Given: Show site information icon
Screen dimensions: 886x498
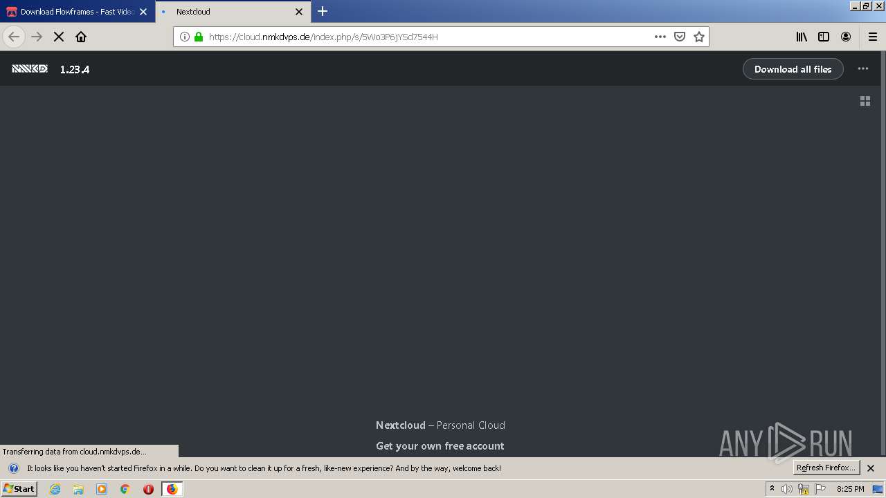Looking at the screenshot, I should click(185, 37).
